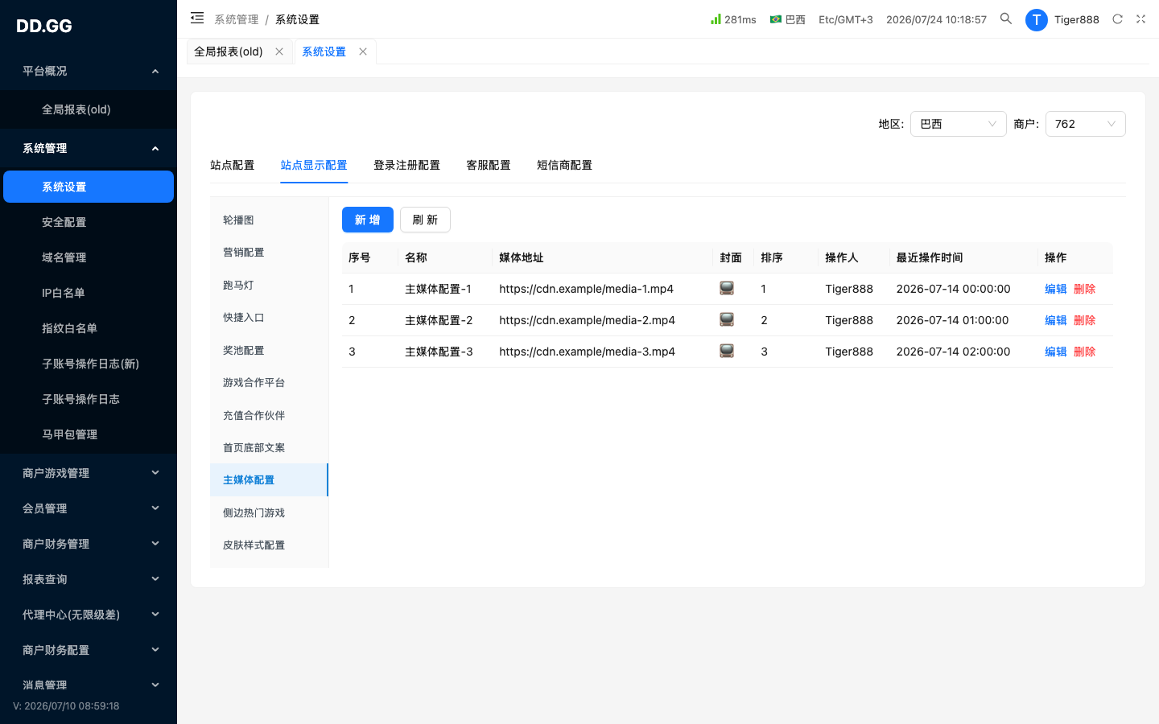This screenshot has height=724, width=1159.
Task: Open 轮播图 in the settings list
Action: [269, 220]
